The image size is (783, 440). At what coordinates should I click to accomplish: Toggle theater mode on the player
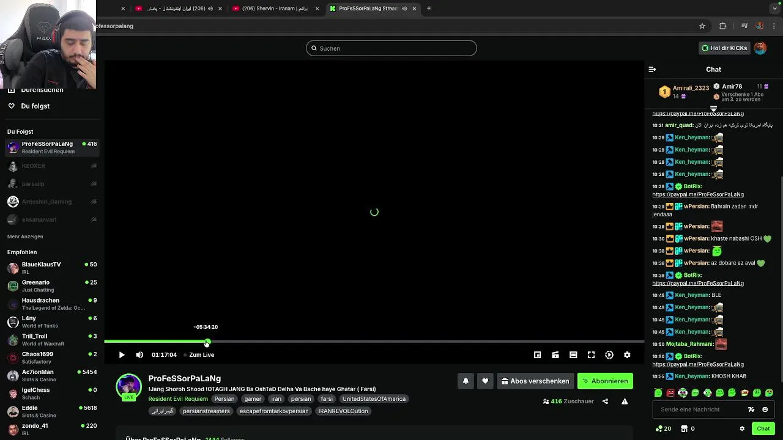coord(573,355)
